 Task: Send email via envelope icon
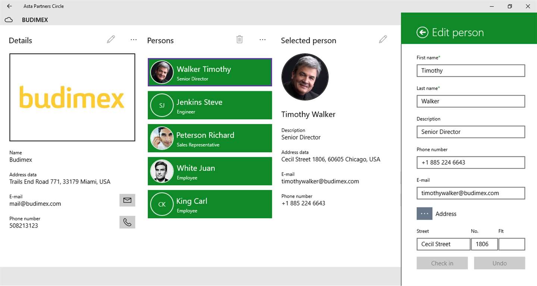click(x=127, y=200)
